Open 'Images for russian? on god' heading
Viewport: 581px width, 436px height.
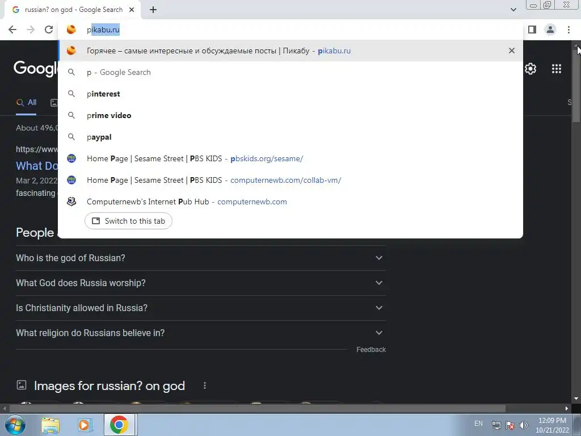(110, 386)
